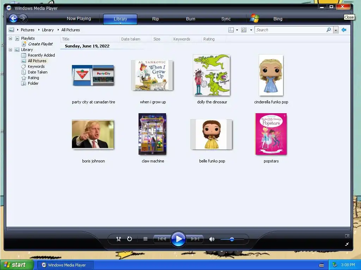Collapse the Playlists tree node
The image size is (361, 270).
coord(10,38)
